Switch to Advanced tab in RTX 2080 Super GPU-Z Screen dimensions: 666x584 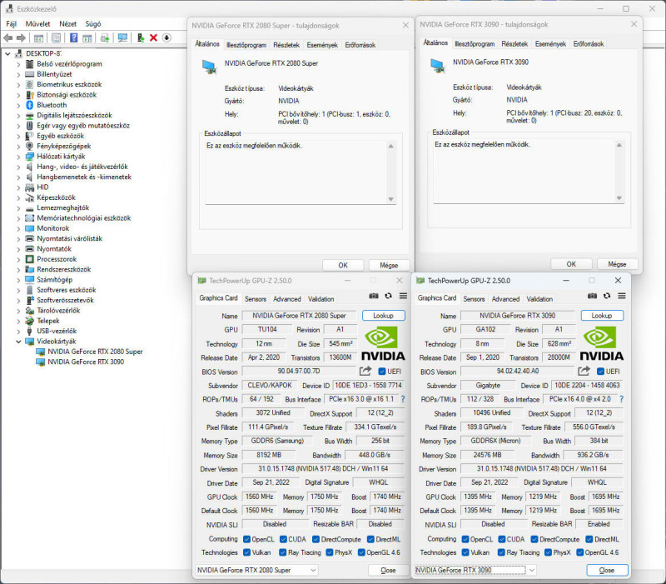pos(287,299)
